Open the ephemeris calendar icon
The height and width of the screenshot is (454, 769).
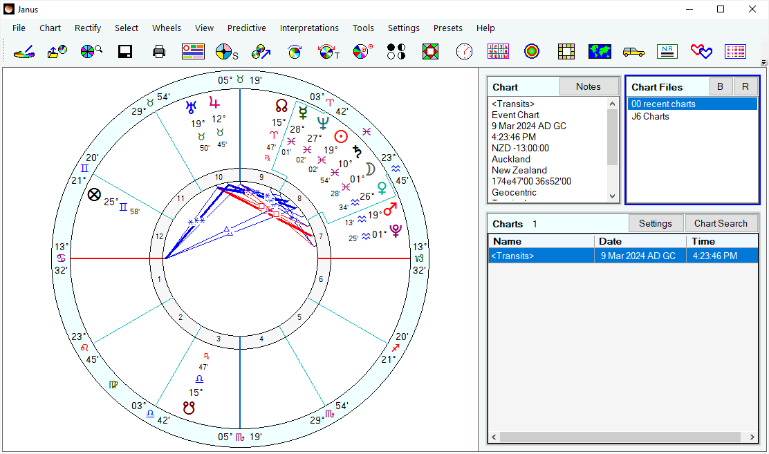[498, 51]
